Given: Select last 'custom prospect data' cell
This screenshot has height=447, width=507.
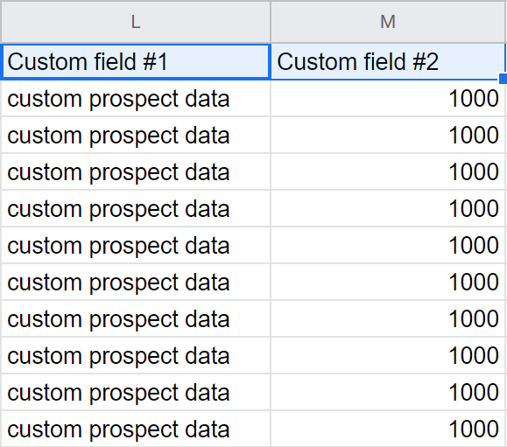Looking at the screenshot, I should point(136,429).
